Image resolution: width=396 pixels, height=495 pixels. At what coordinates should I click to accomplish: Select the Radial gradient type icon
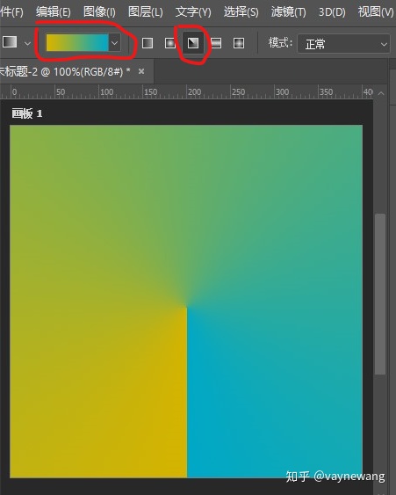(x=170, y=43)
